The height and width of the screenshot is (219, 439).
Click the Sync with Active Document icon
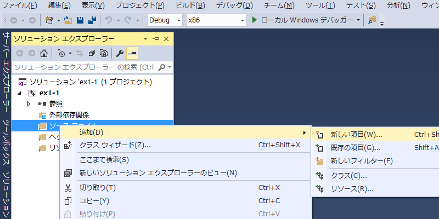pos(80,53)
